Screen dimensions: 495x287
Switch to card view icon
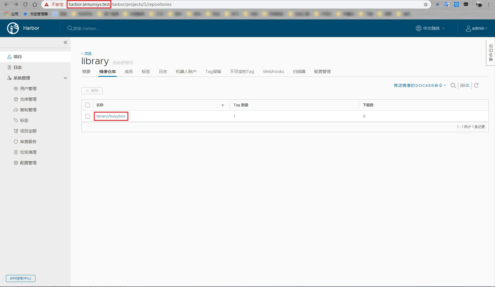[463, 85]
